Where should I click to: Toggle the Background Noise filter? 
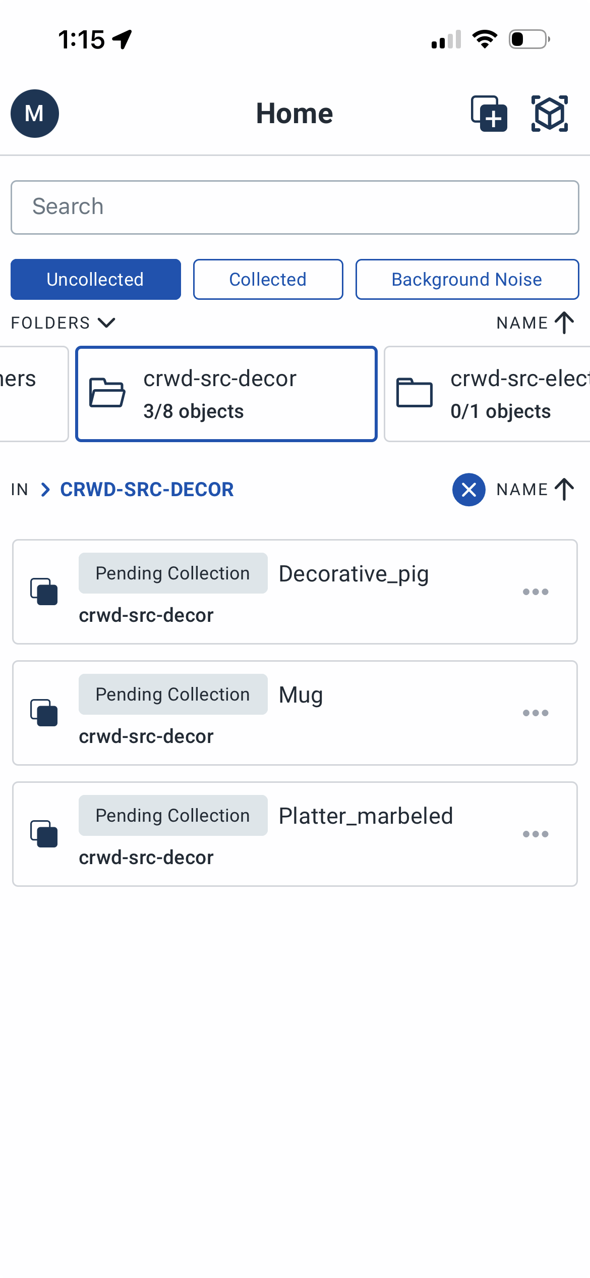pyautogui.click(x=466, y=279)
